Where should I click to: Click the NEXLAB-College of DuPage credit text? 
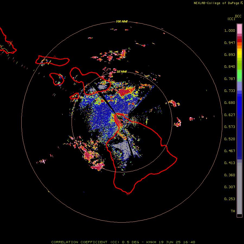click(217, 3)
